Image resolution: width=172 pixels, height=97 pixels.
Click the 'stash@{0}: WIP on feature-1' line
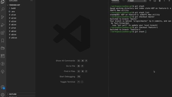135,15
